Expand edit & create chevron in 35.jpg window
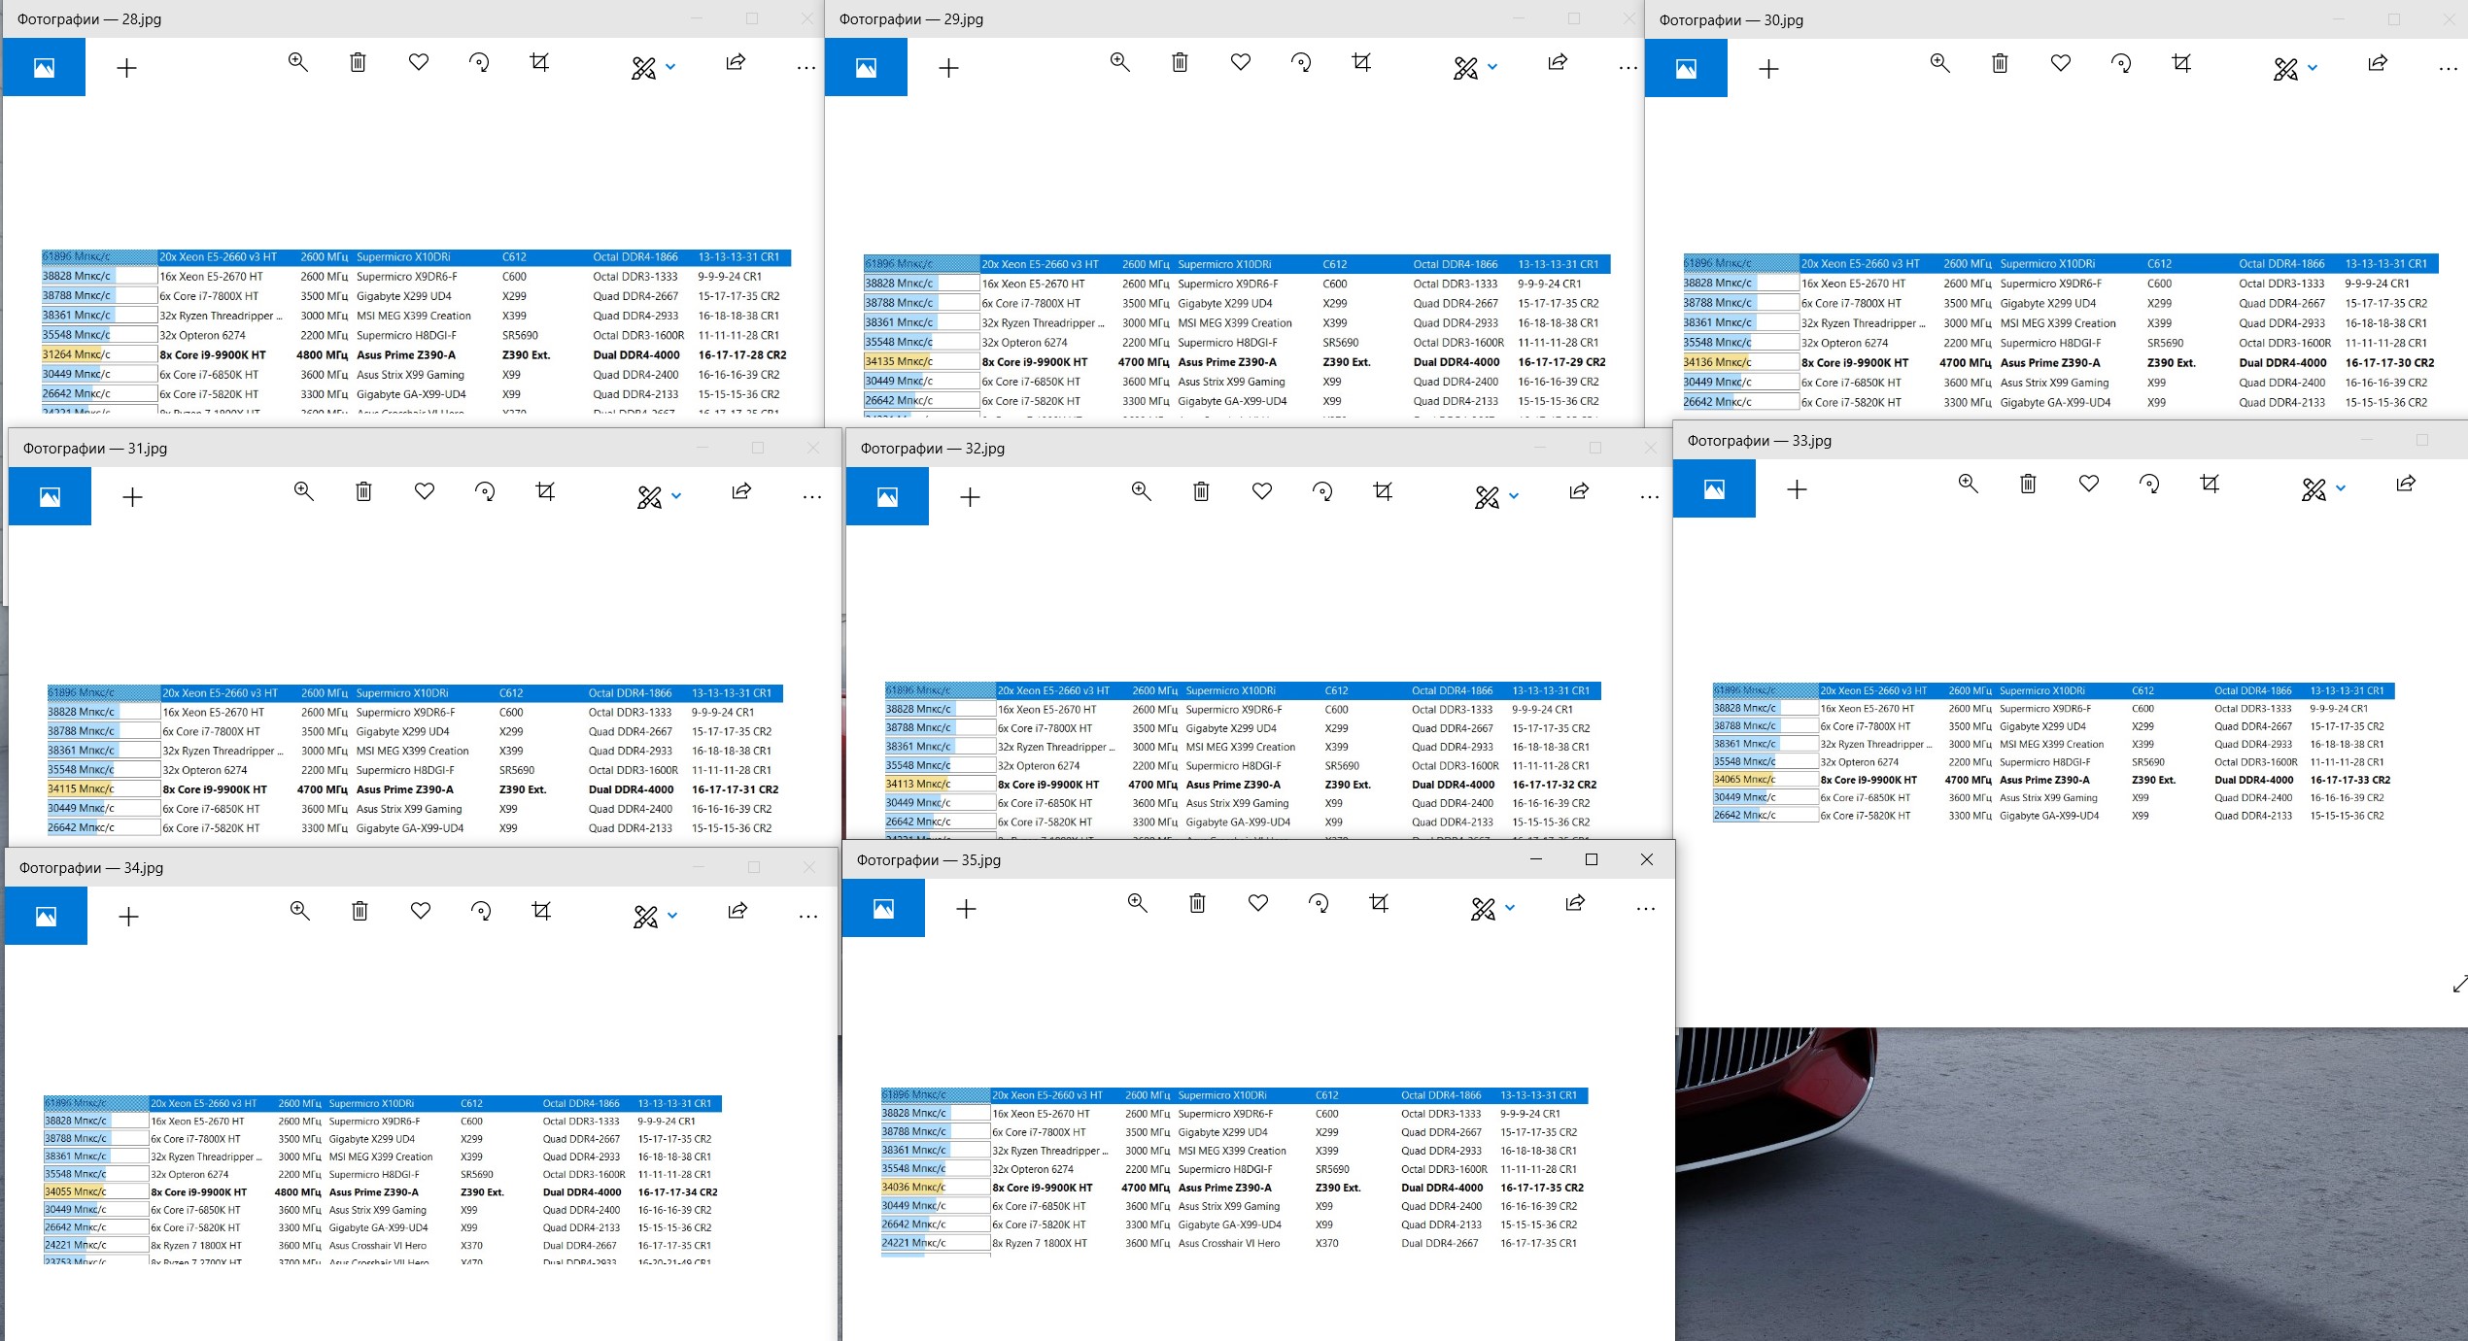The height and width of the screenshot is (1341, 2468). [x=1509, y=909]
